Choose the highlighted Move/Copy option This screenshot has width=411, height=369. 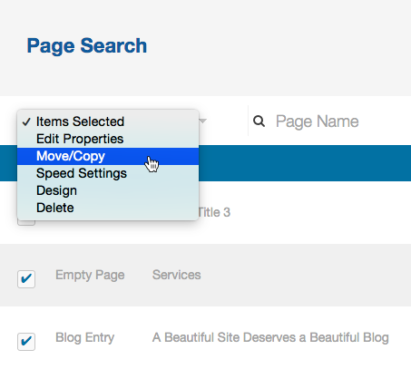108,156
